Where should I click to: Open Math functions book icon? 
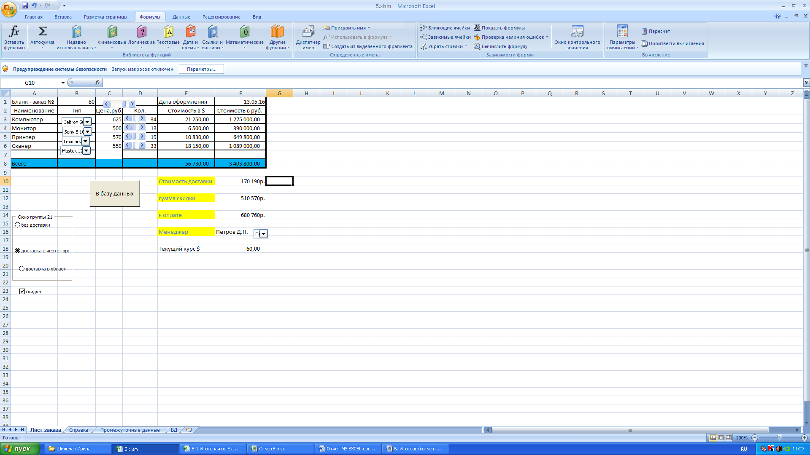pyautogui.click(x=244, y=32)
